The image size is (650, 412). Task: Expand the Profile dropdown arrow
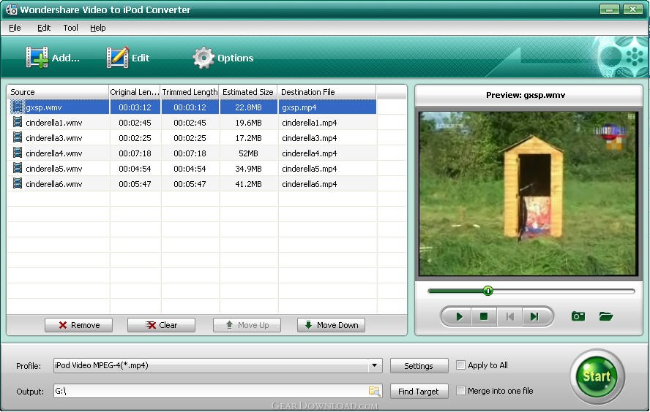click(374, 365)
